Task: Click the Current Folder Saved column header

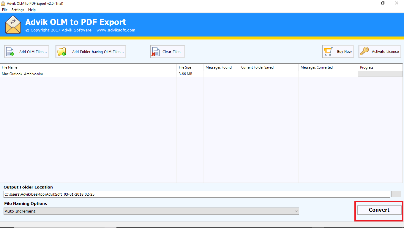Action: click(269, 67)
